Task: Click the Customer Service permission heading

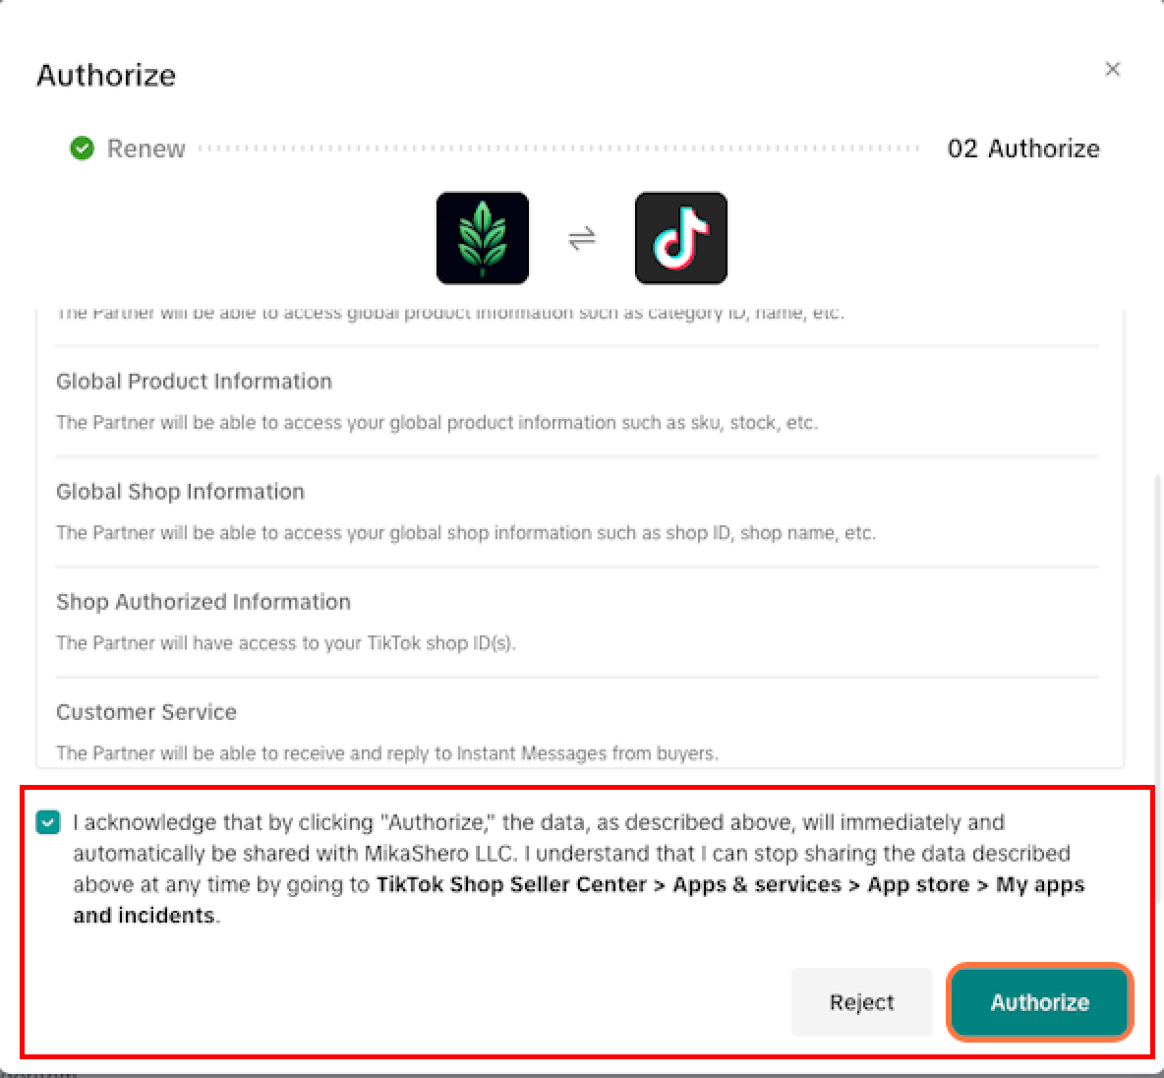Action: coord(146,712)
